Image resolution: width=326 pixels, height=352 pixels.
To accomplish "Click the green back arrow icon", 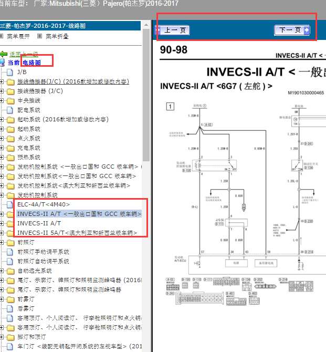I will [x=4, y=54].
